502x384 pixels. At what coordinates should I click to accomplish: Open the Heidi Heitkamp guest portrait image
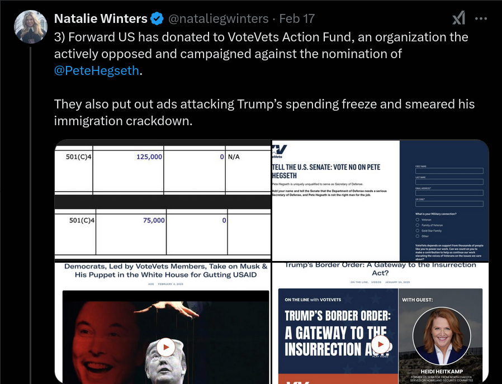pyautogui.click(x=442, y=336)
